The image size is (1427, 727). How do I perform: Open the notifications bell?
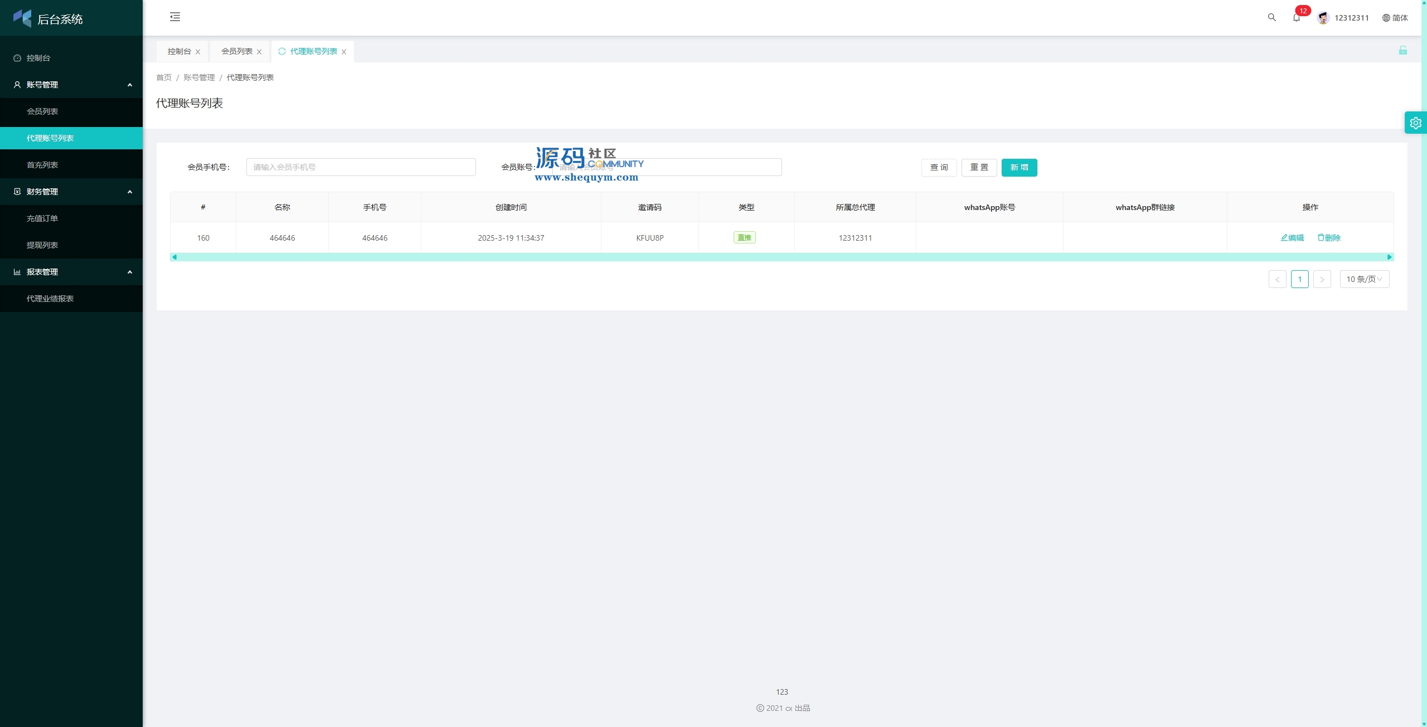tap(1296, 18)
